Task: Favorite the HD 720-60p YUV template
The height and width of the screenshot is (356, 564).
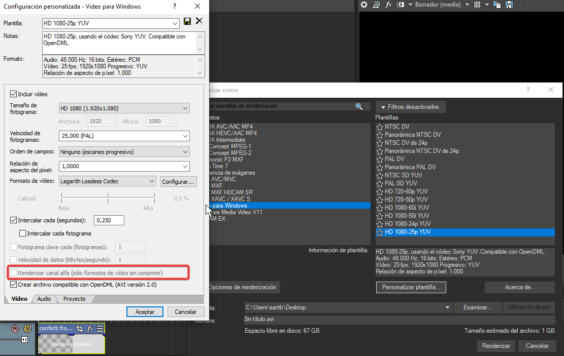Action: [x=380, y=191]
